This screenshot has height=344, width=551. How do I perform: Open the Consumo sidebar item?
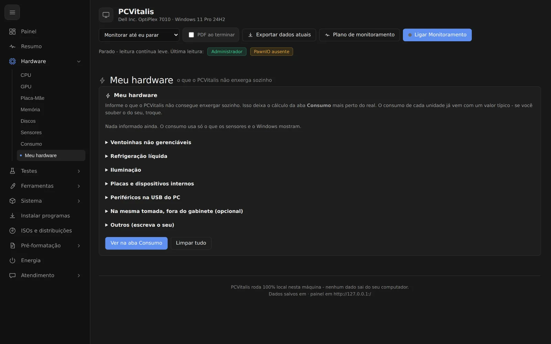click(x=51, y=144)
